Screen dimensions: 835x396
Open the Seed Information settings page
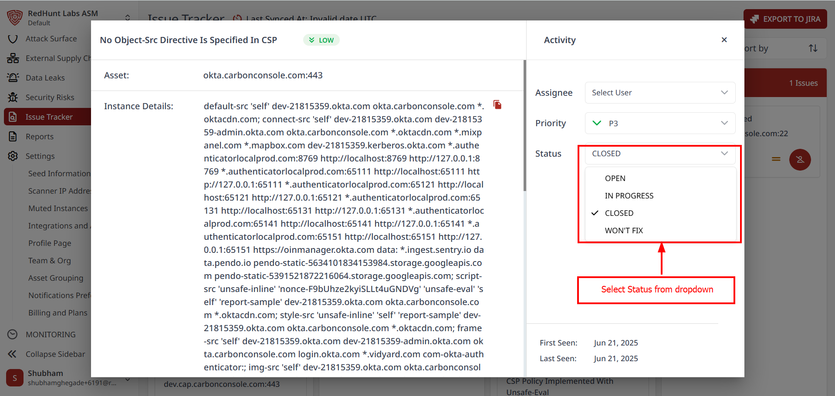point(59,174)
